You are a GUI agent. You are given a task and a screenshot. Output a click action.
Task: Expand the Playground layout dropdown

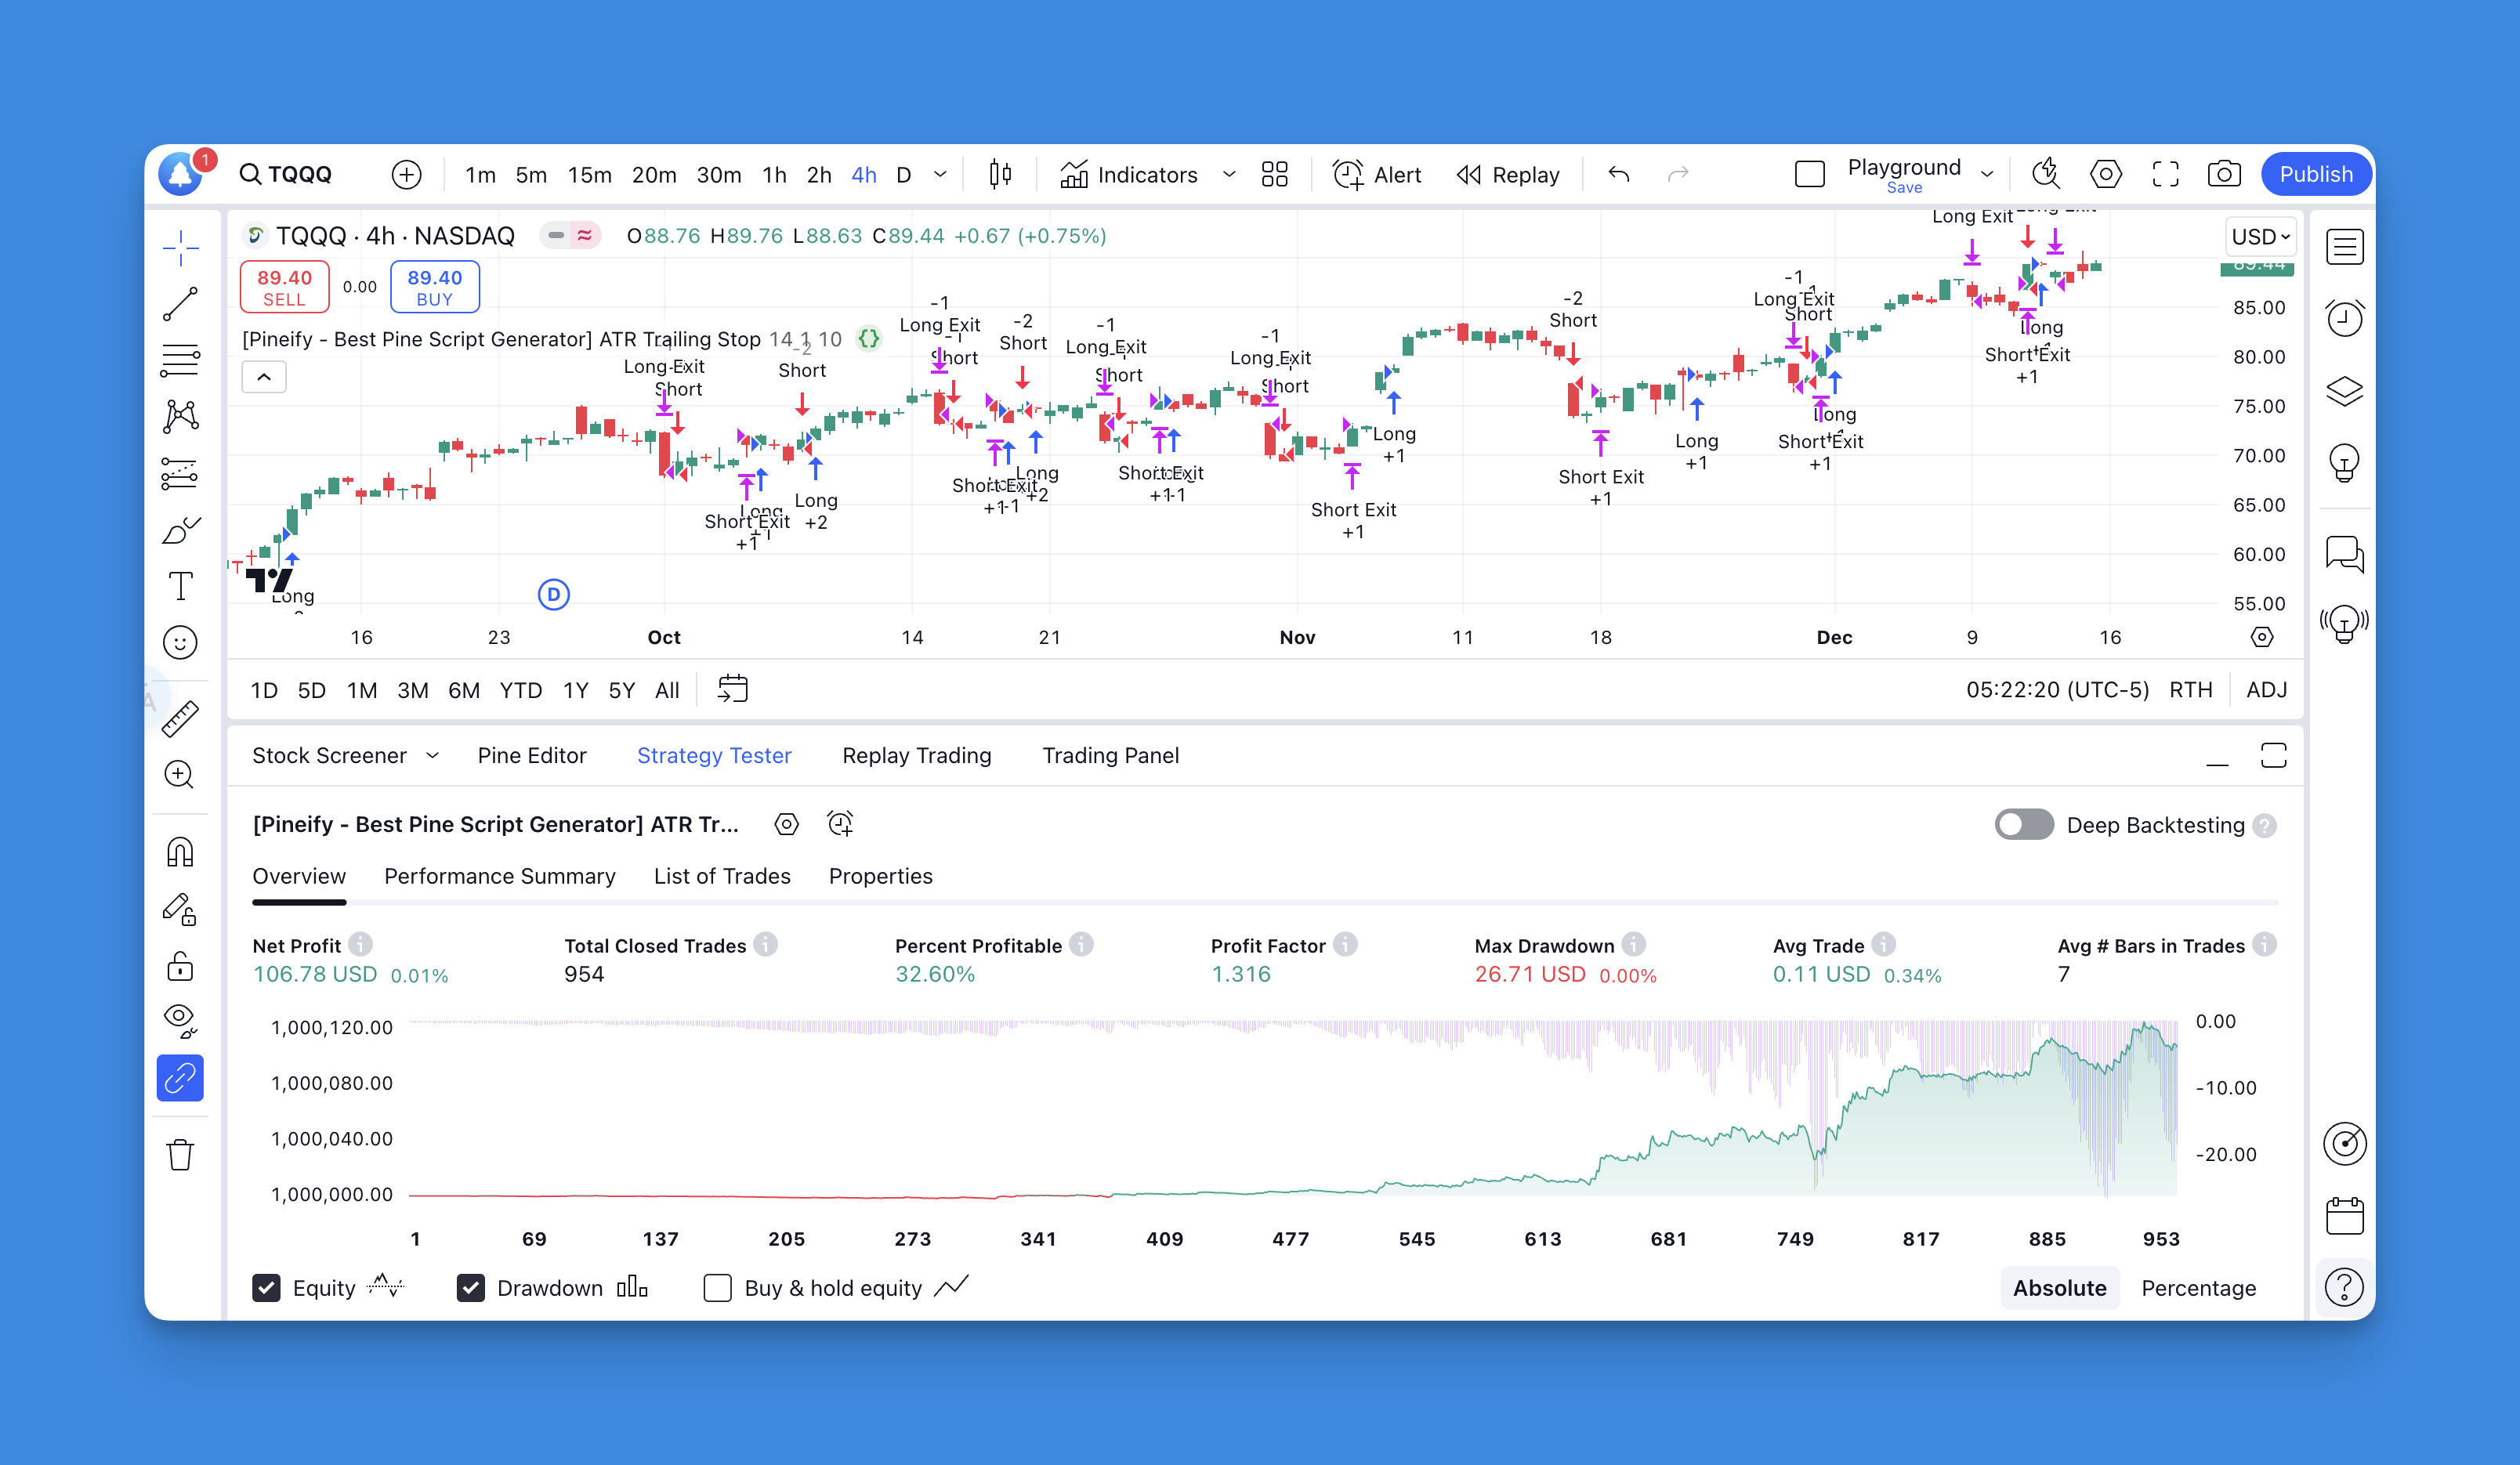(x=1987, y=175)
